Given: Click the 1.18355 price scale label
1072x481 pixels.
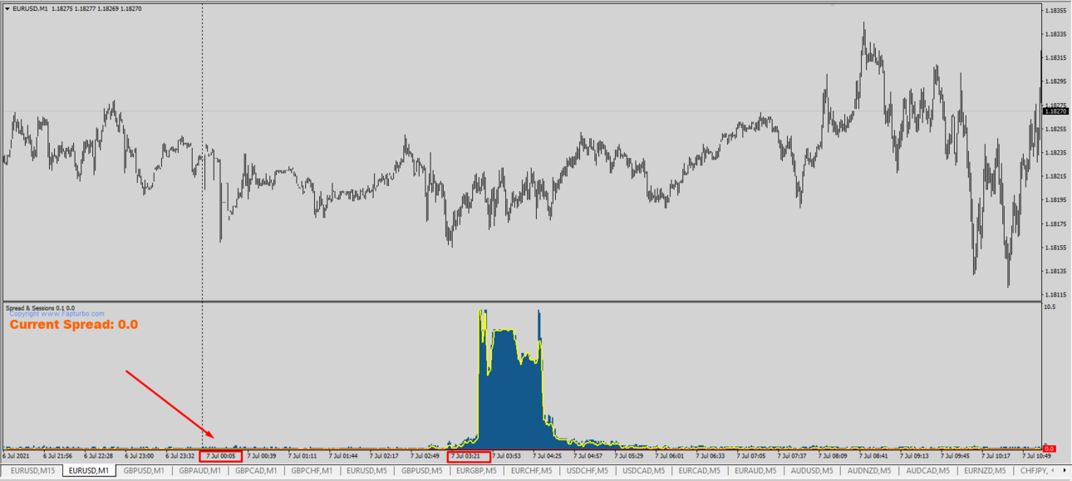Looking at the screenshot, I should coord(1055,11).
